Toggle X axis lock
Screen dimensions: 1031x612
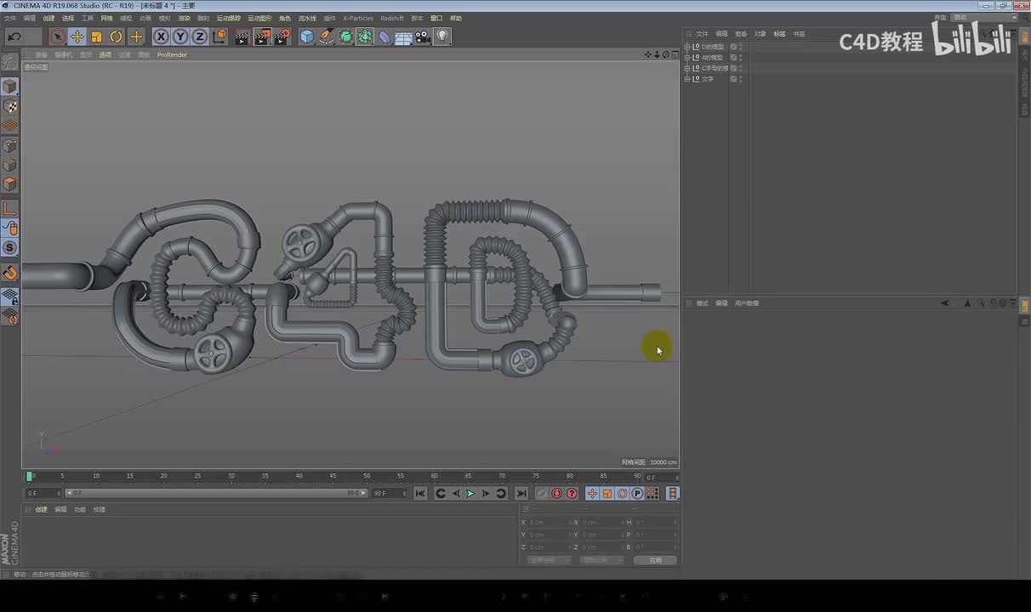pos(161,37)
